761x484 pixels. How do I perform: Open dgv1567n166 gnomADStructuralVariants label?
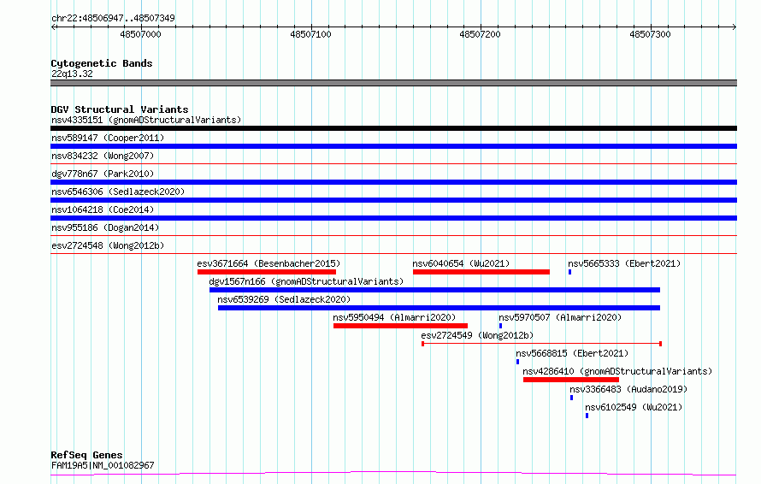306,281
